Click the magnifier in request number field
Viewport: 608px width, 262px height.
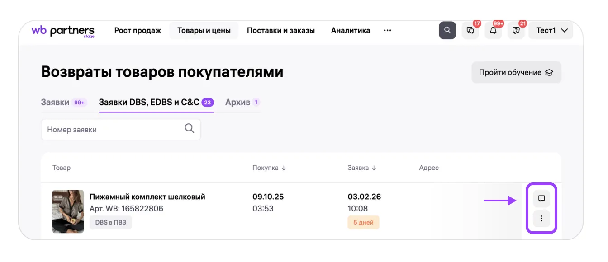click(190, 129)
